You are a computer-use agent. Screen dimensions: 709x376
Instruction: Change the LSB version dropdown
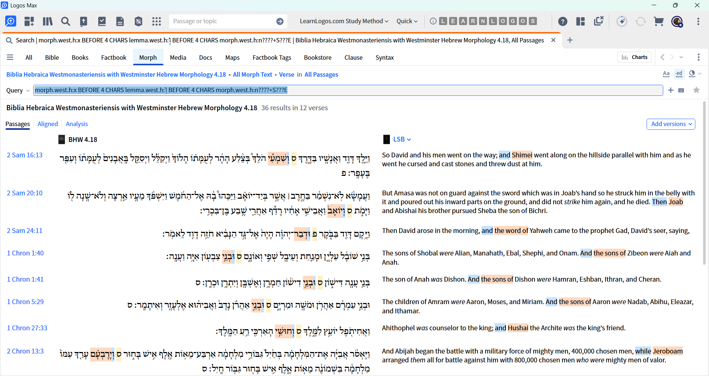[x=402, y=139]
